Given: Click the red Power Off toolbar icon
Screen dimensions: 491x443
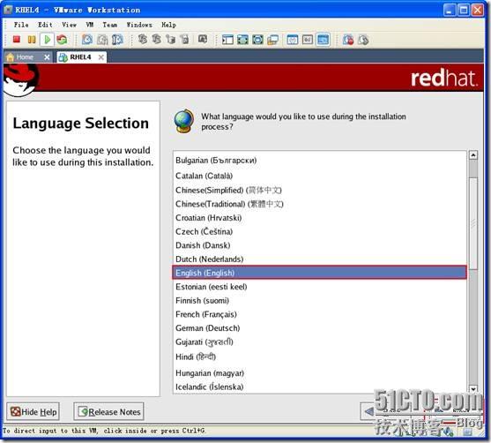Looking at the screenshot, I should pyautogui.click(x=17, y=40).
